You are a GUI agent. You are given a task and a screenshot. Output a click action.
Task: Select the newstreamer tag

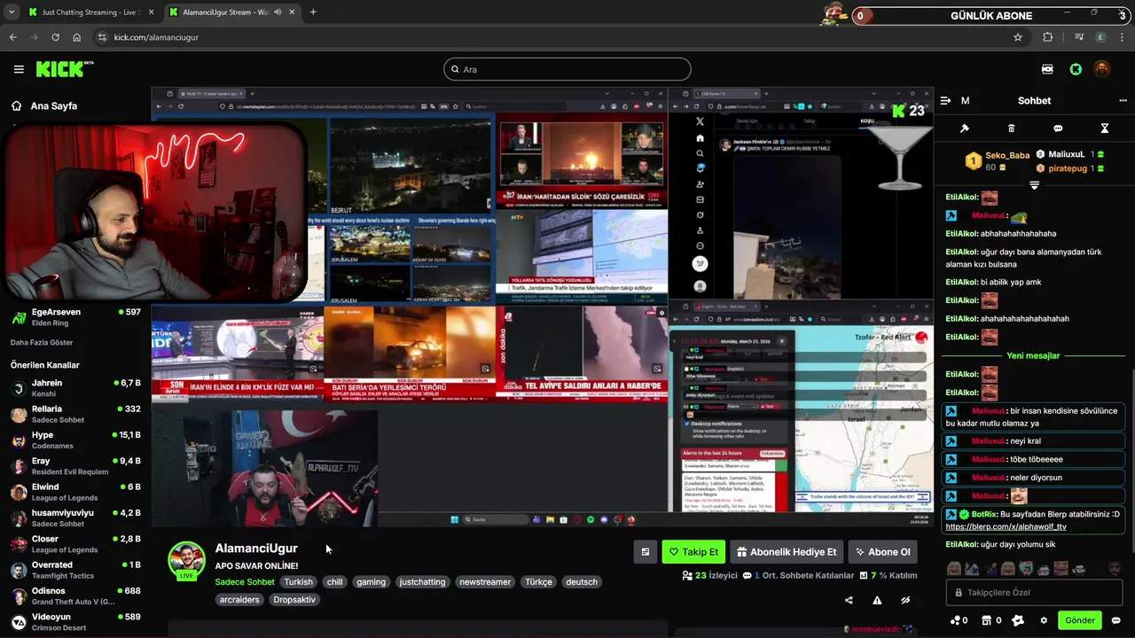pos(485,582)
